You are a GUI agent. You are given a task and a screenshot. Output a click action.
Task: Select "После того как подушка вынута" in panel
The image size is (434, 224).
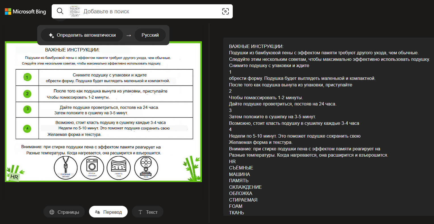(291, 85)
